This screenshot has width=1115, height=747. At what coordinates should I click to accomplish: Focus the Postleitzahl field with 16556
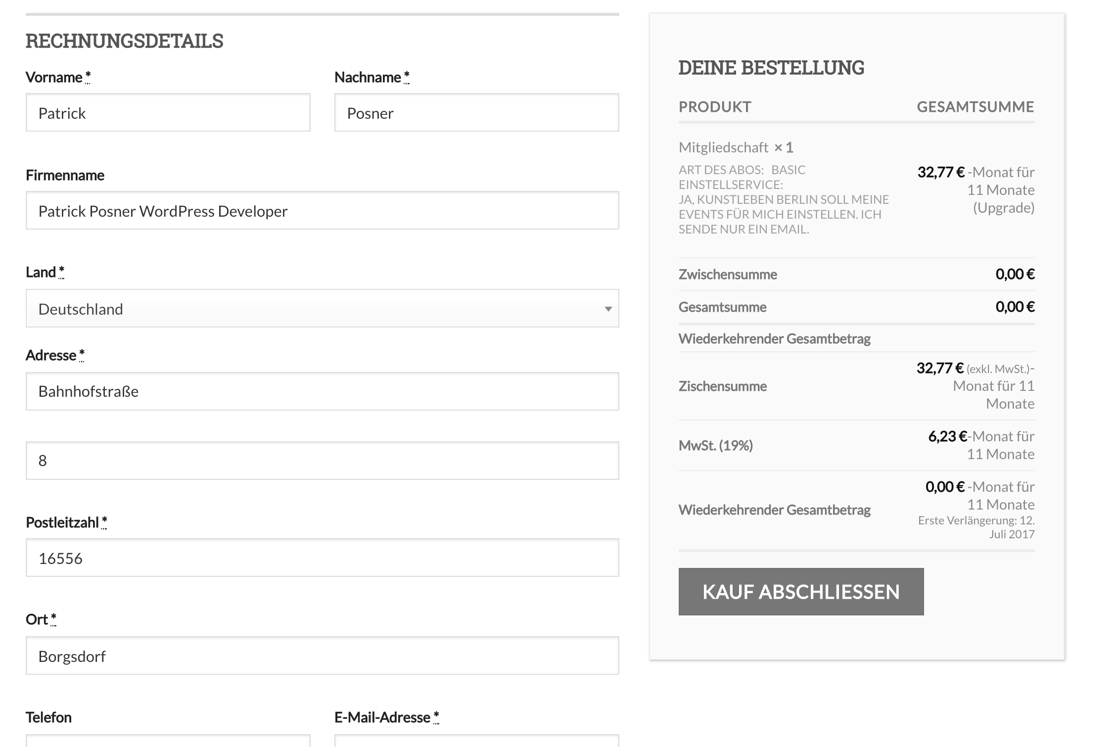(x=322, y=558)
